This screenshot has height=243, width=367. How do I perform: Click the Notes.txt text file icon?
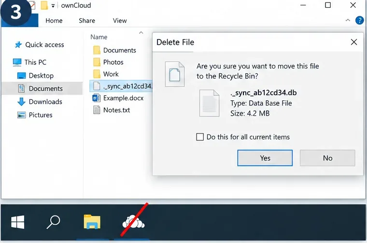(97, 110)
